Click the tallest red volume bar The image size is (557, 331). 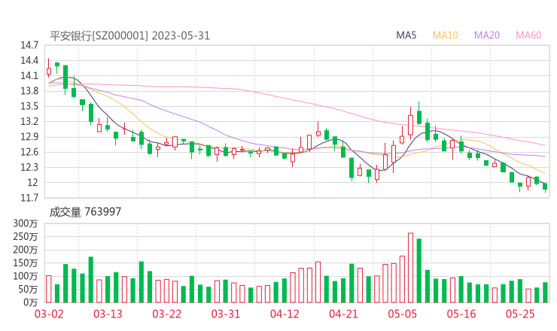(x=410, y=268)
